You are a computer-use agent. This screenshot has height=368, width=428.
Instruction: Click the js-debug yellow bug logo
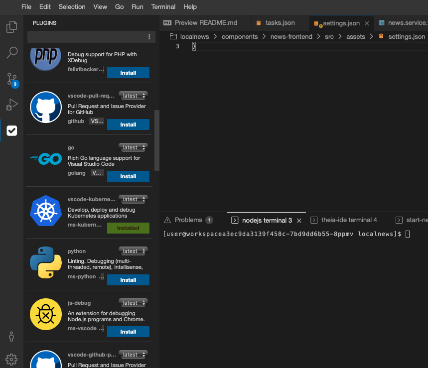click(45, 314)
